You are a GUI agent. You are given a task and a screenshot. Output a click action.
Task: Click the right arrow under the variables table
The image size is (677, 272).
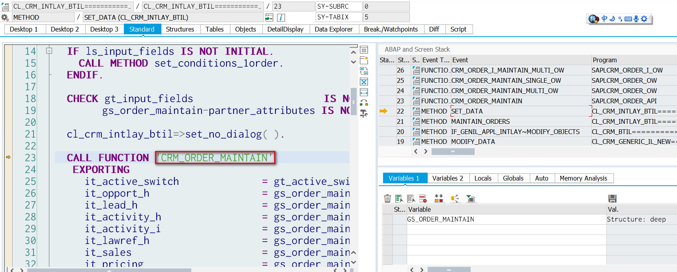(421, 270)
